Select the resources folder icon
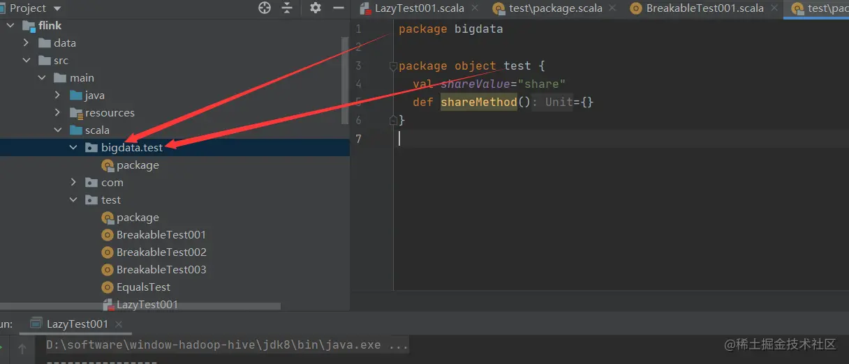The width and height of the screenshot is (849, 364). (x=76, y=112)
